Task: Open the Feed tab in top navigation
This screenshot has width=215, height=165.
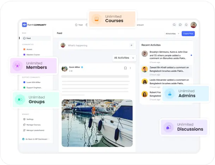Action: [79, 25]
